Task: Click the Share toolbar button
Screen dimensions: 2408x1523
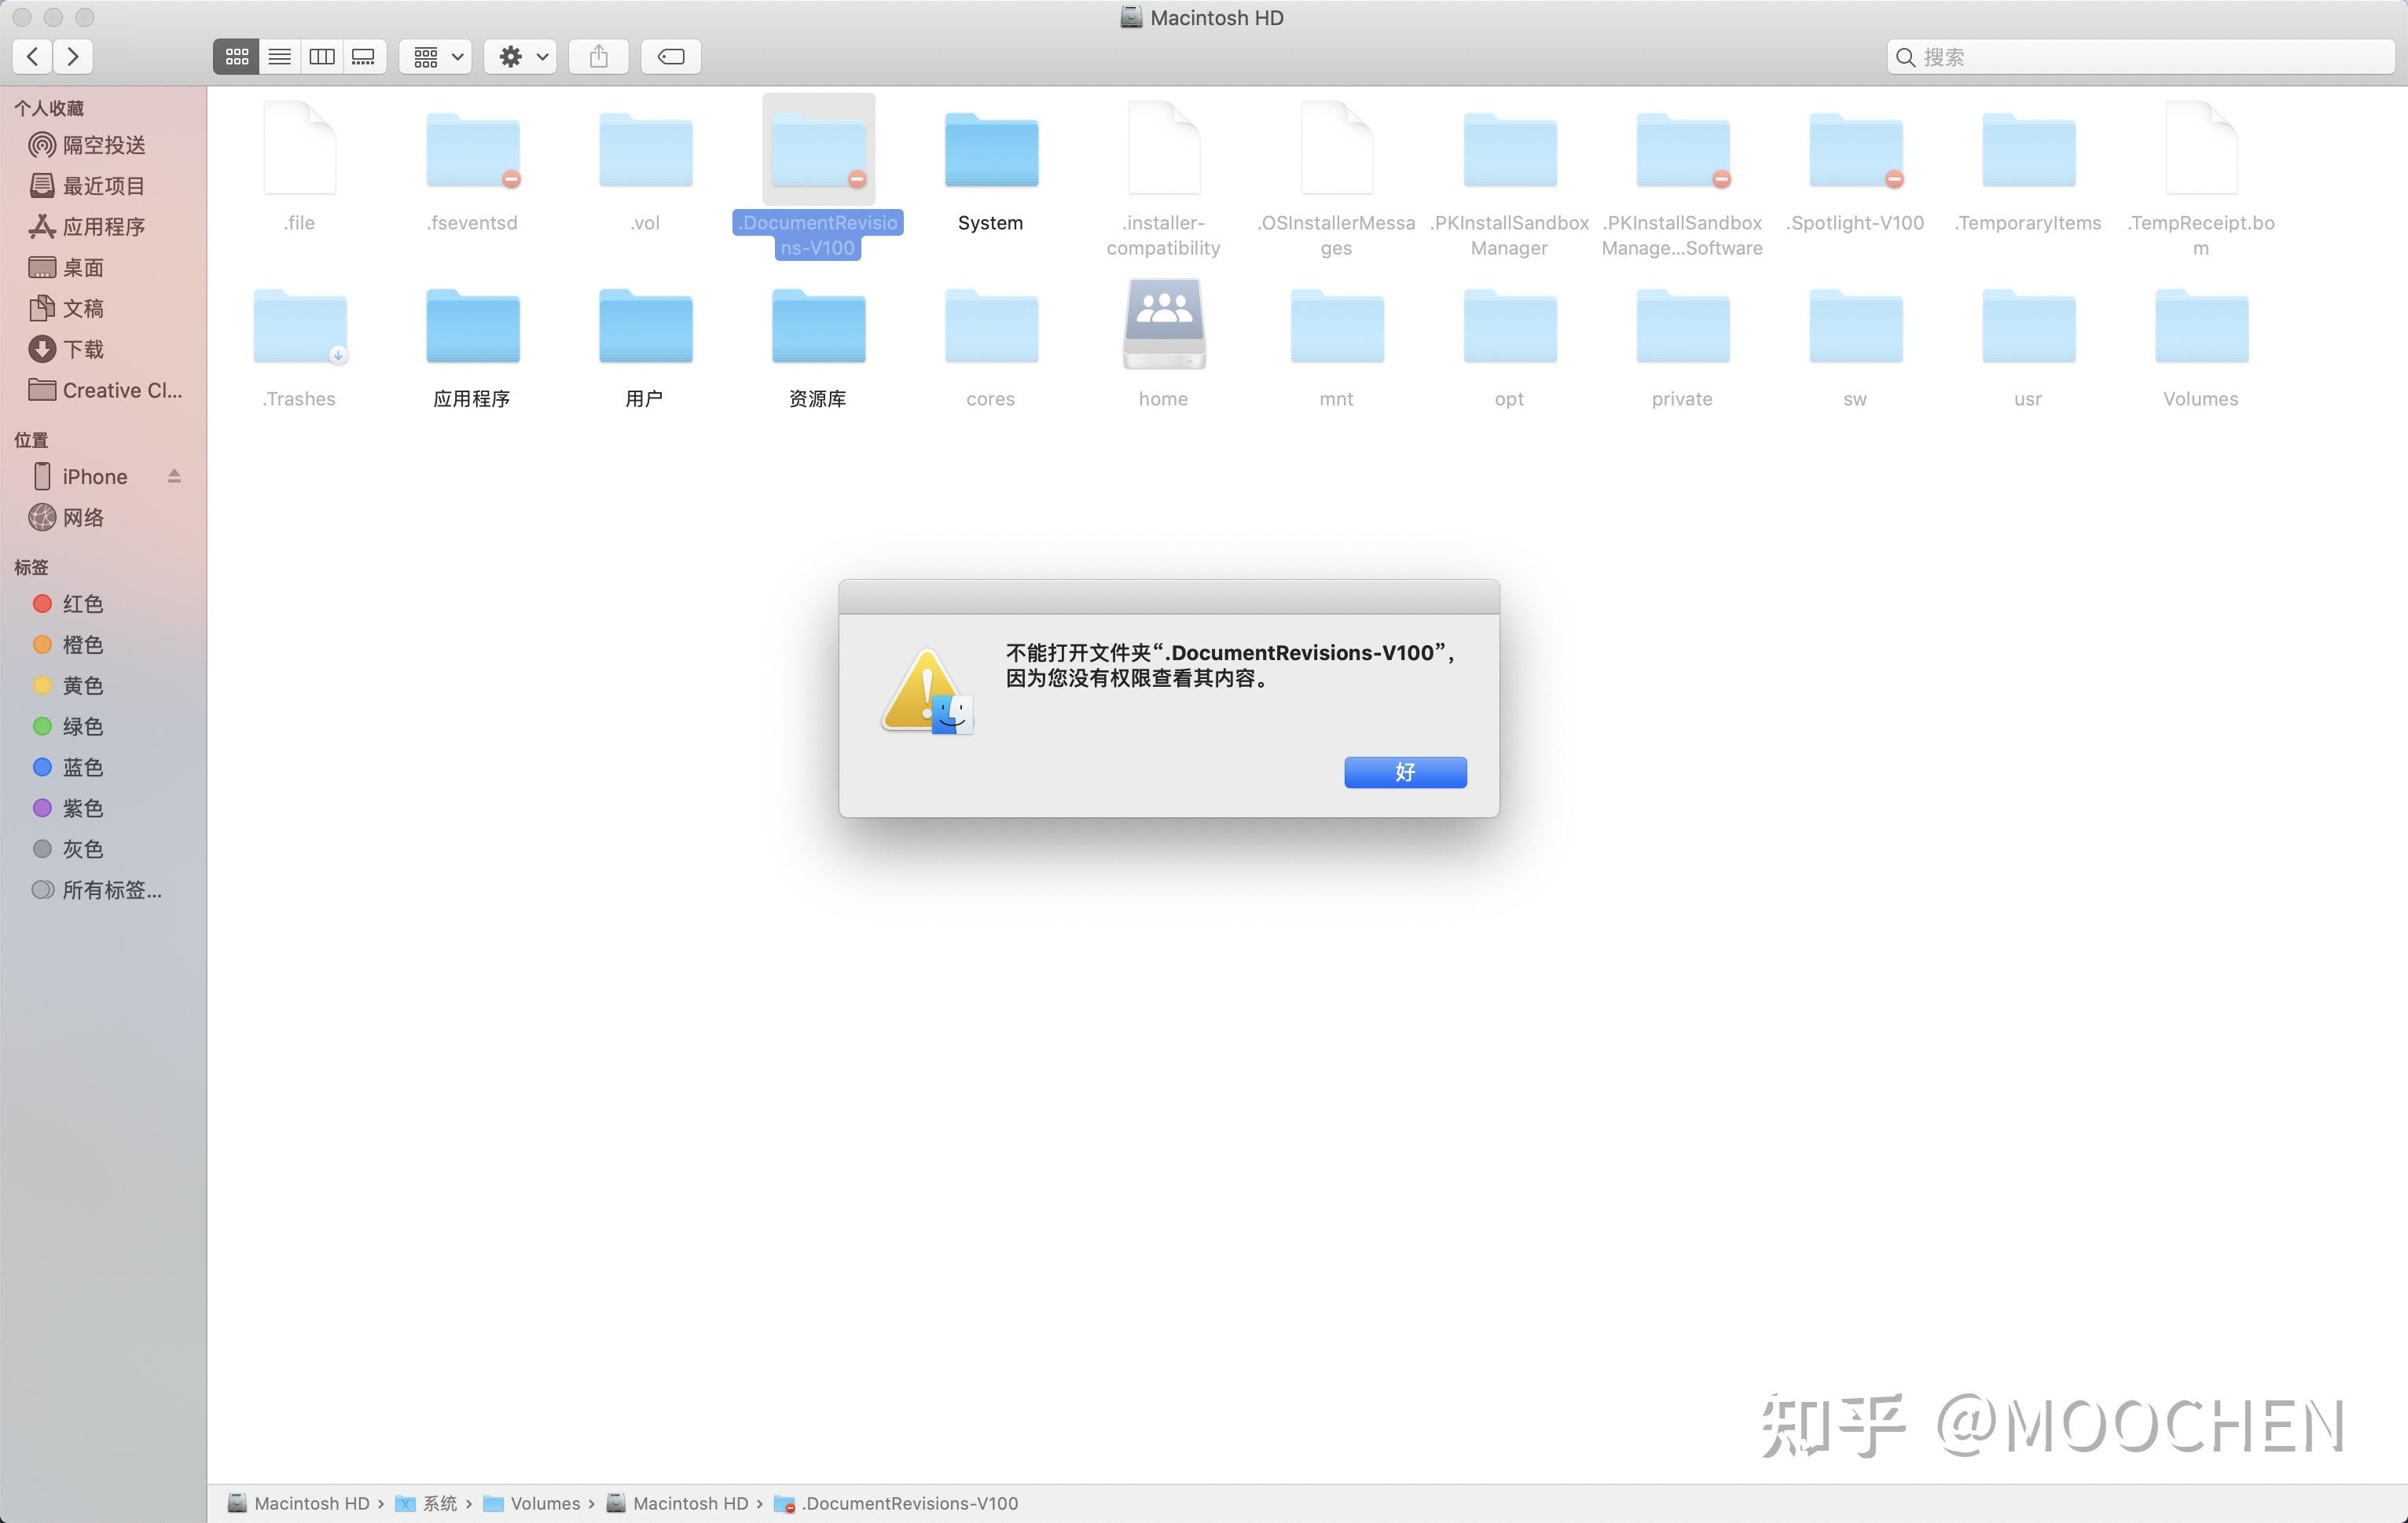Action: point(598,57)
